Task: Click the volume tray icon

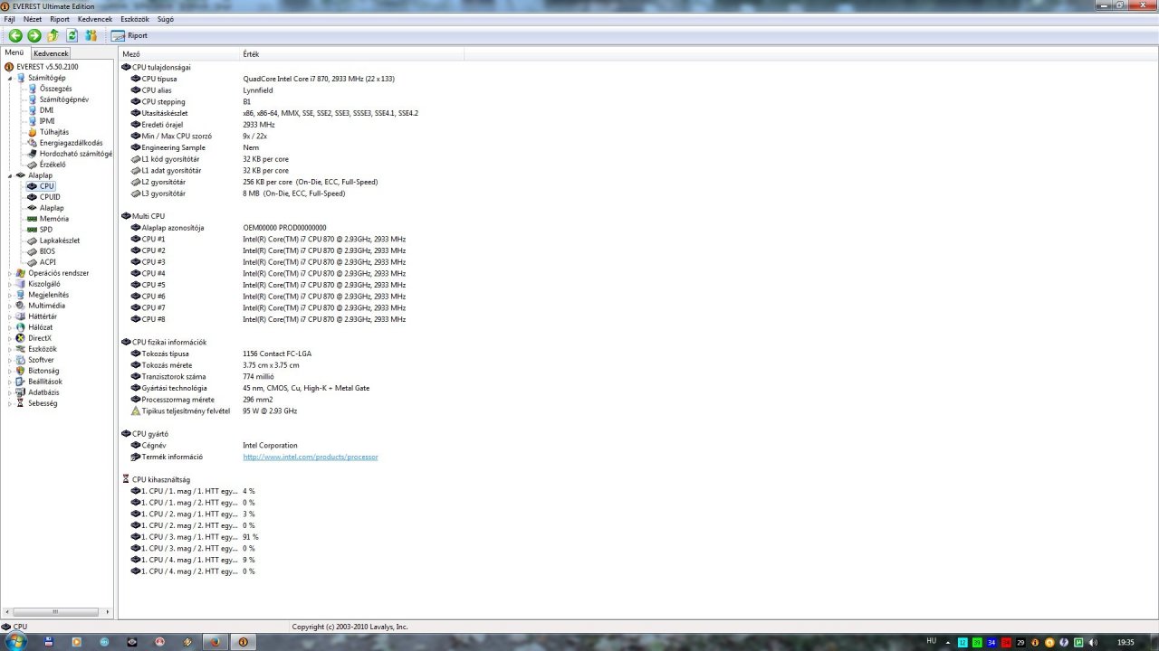Action: coord(1093,642)
